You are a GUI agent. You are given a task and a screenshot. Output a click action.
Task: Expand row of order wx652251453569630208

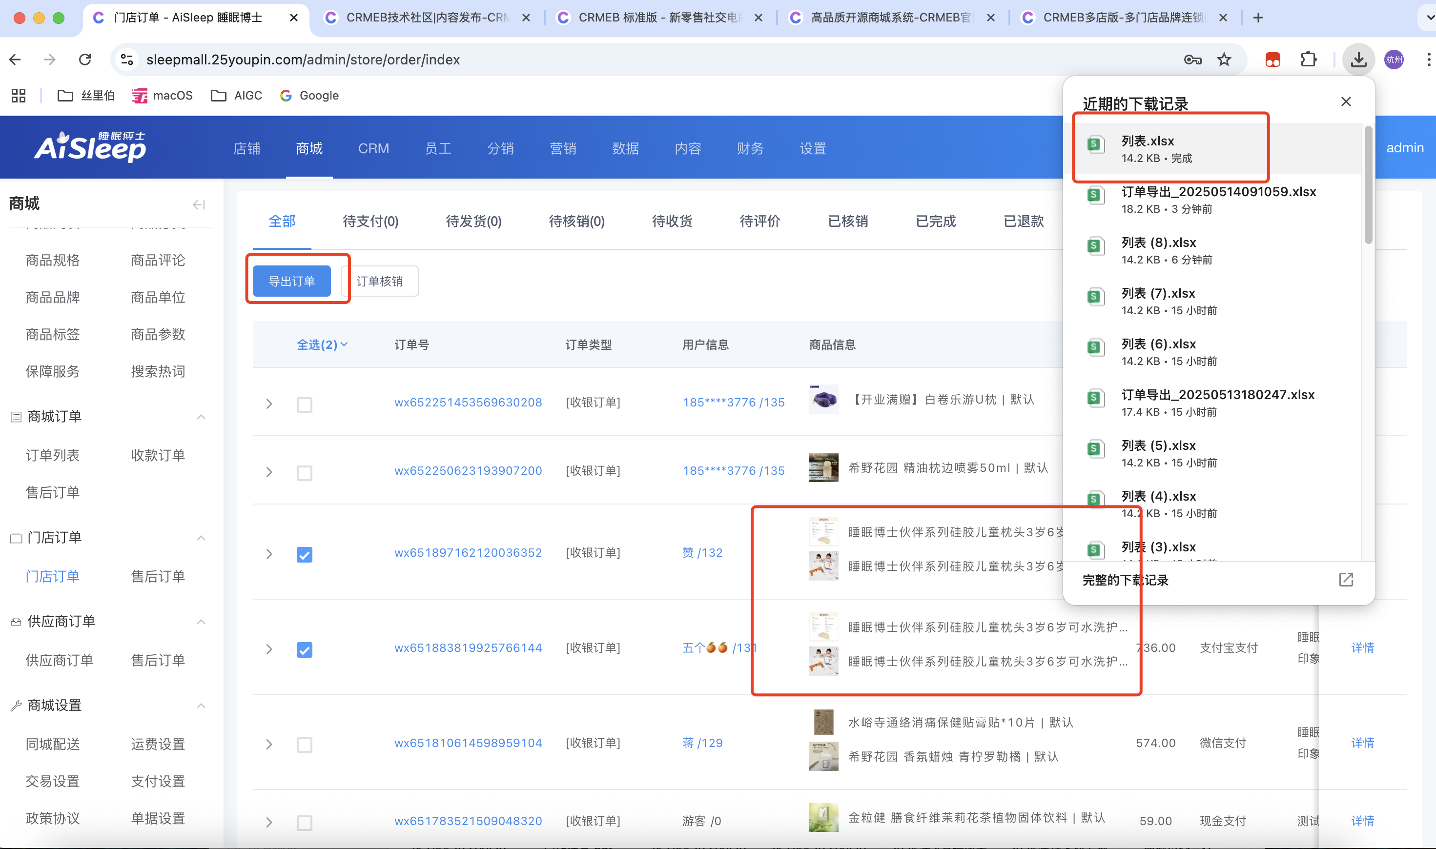(x=269, y=404)
